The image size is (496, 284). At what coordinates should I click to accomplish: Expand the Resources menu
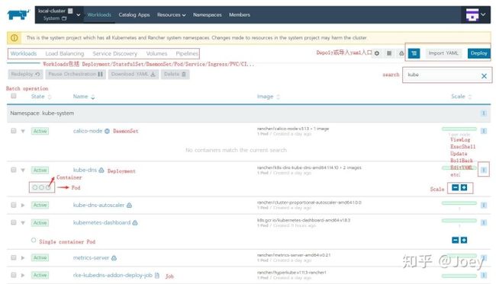(171, 14)
